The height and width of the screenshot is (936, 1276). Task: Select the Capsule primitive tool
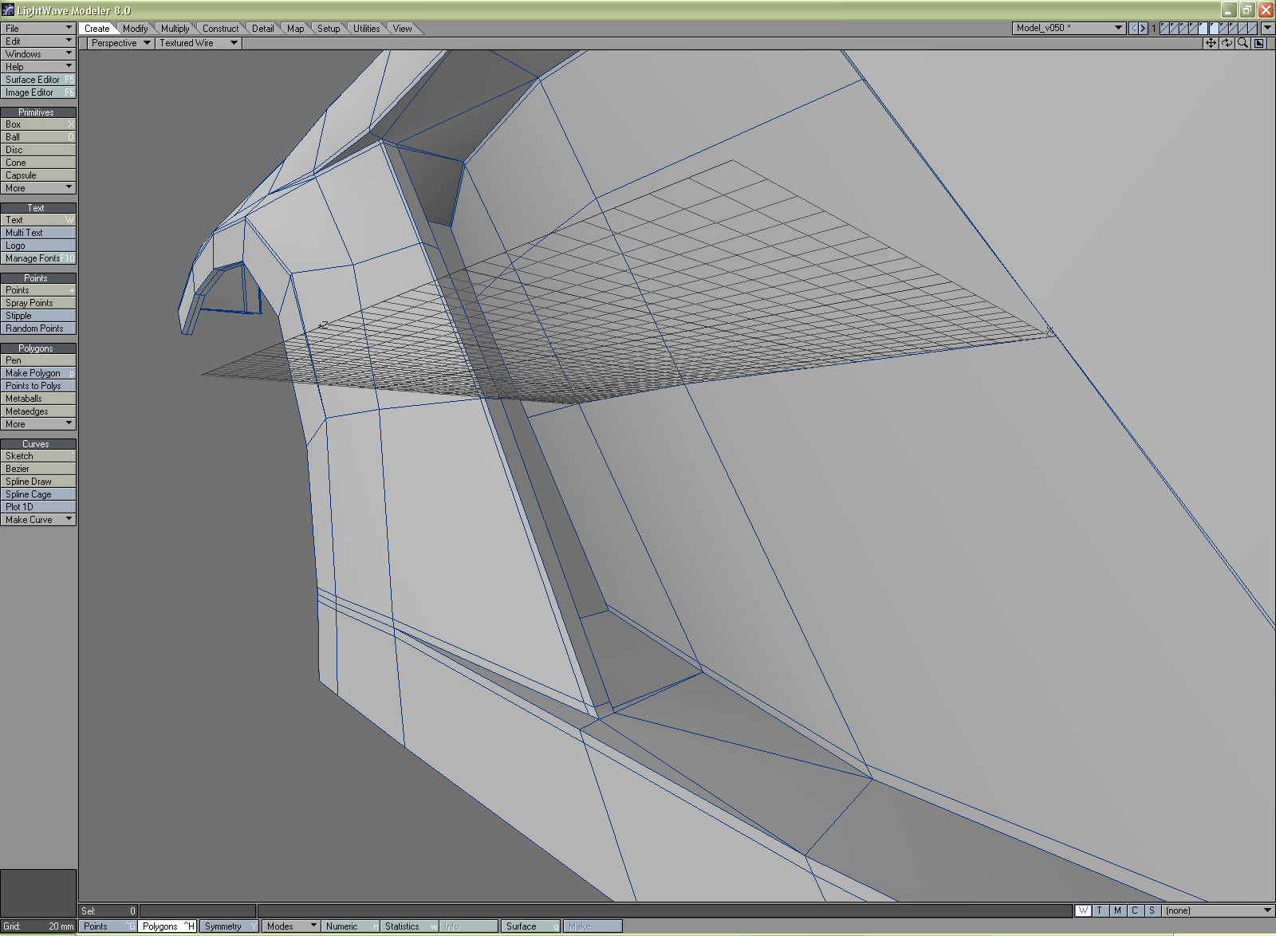pyautogui.click(x=38, y=175)
